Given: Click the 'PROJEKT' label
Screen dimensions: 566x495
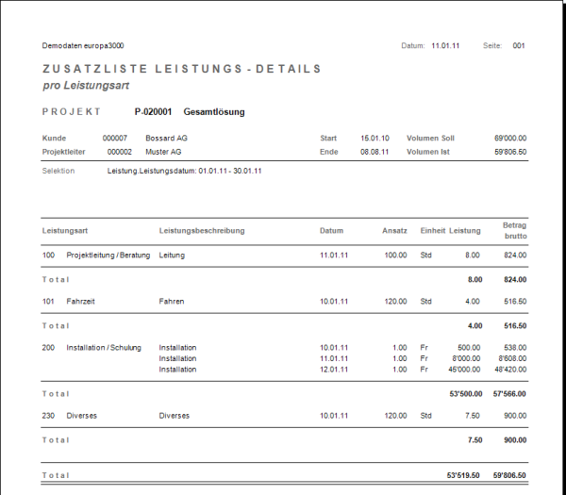Looking at the screenshot, I should 72,112.
